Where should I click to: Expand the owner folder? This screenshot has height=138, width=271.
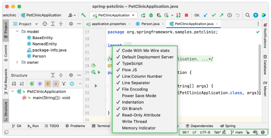click(17, 62)
